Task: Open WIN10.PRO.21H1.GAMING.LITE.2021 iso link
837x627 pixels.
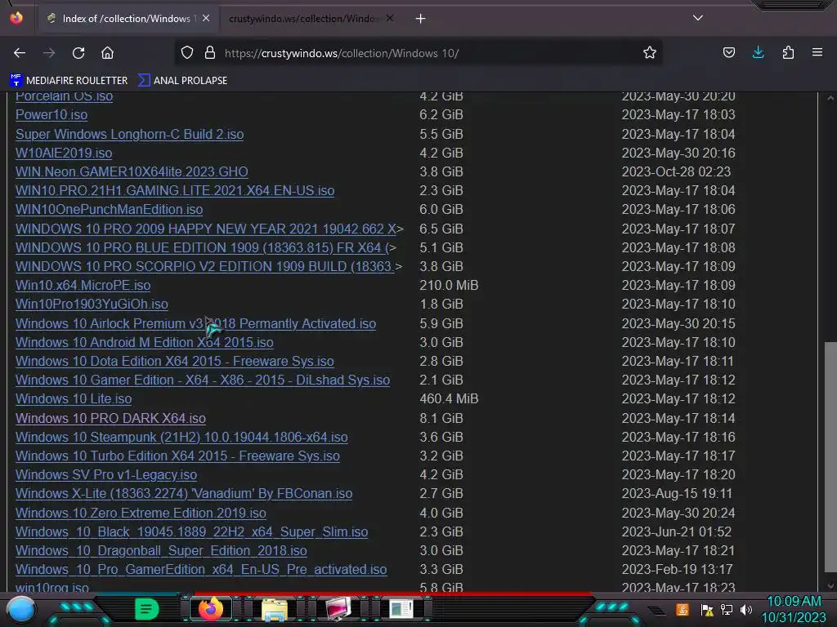Action: 175,190
